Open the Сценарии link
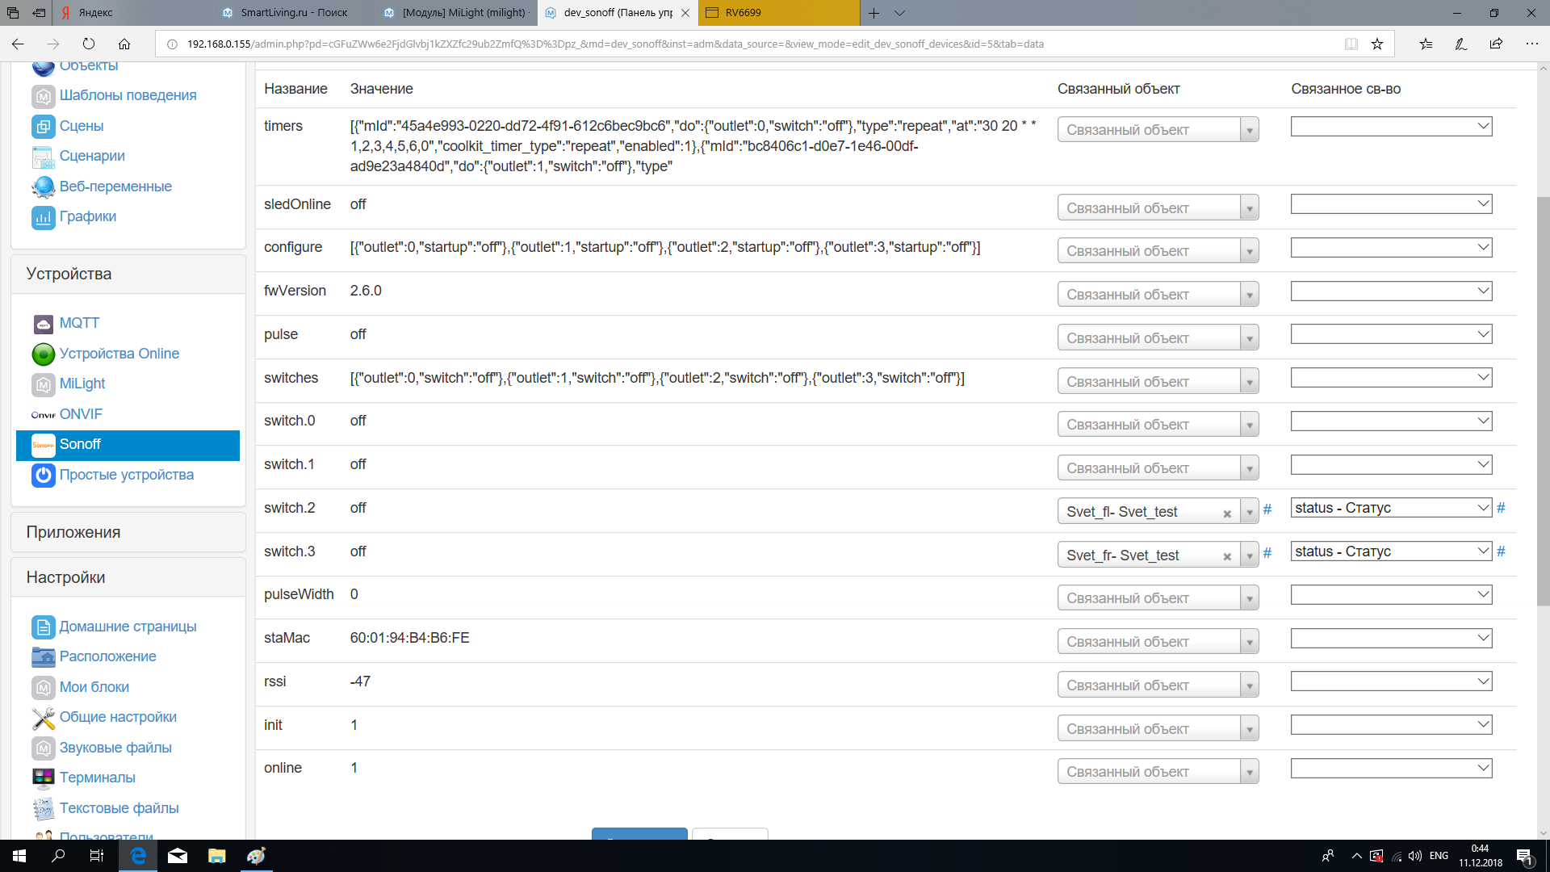The width and height of the screenshot is (1550, 872). tap(92, 156)
